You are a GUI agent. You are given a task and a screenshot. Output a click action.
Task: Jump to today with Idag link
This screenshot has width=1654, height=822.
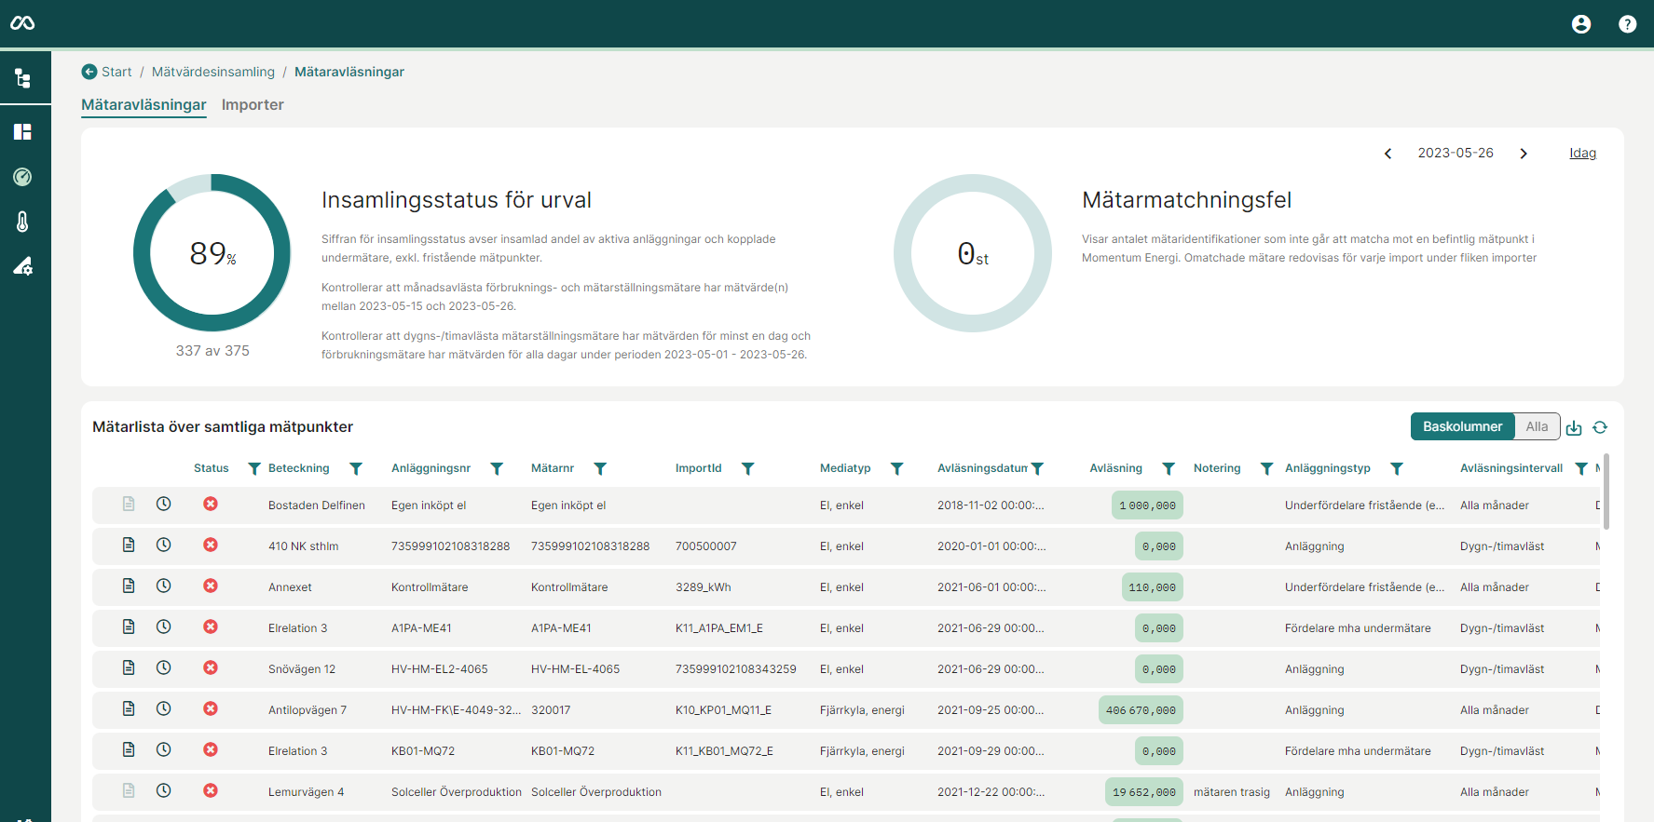1582,153
